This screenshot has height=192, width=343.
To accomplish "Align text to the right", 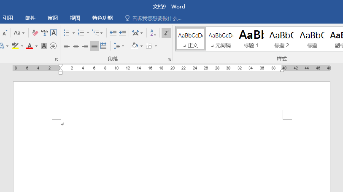I will 85,46.
